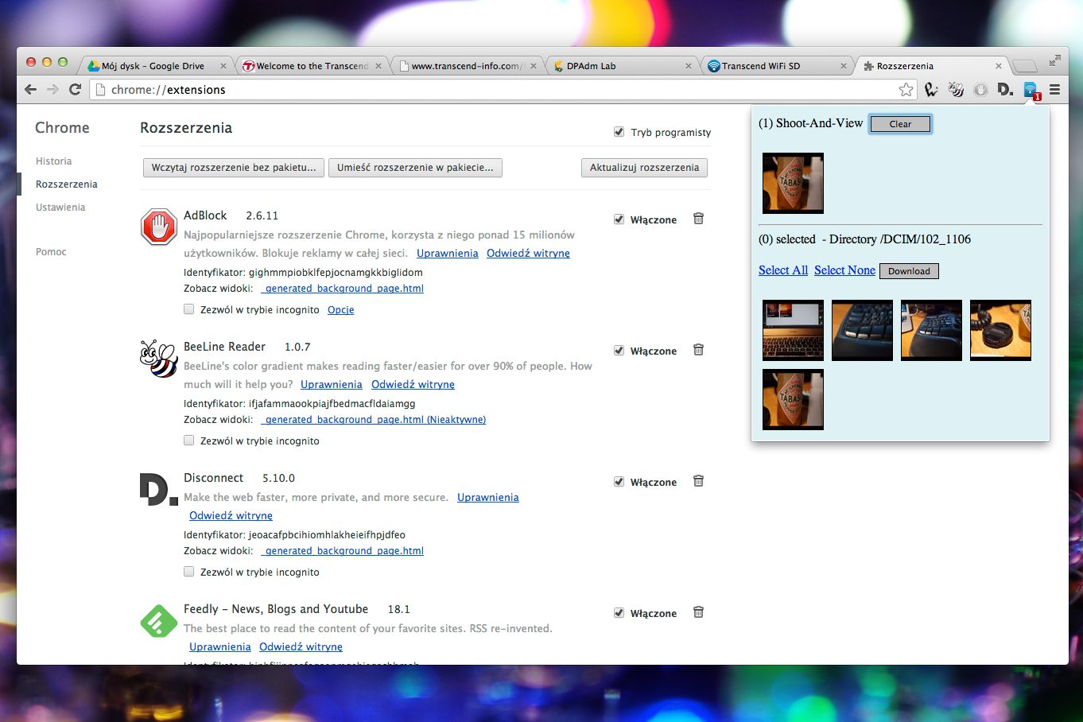Open the BeeLine Reader bee icon in the toolbar
Viewport: 1083px width, 722px height.
click(956, 90)
